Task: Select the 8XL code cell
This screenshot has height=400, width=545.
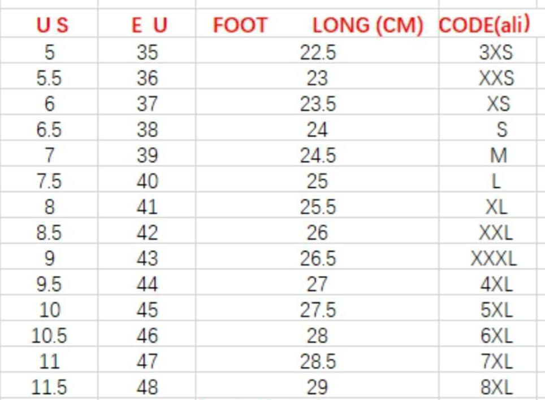Action: pos(496,387)
